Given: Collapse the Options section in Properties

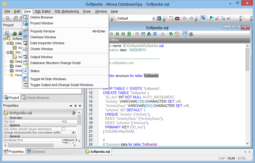Looking at the screenshot, I should click(6, 125).
